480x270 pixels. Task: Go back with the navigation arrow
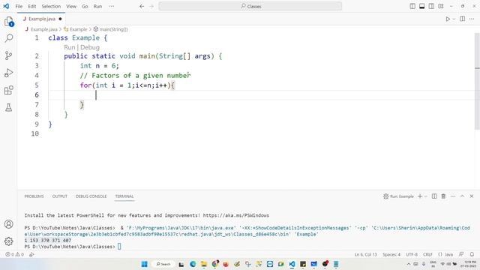click(x=142, y=6)
